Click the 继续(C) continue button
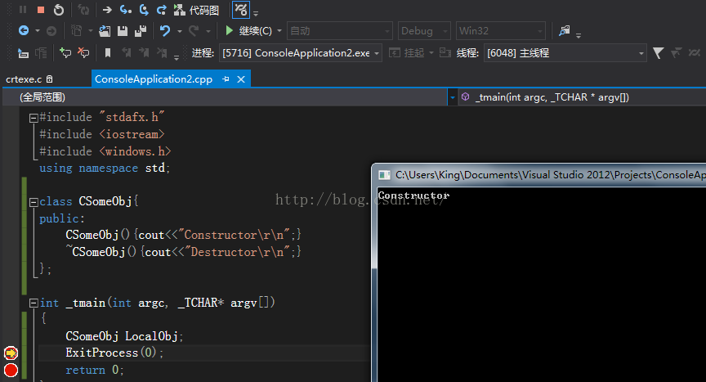The width and height of the screenshot is (706, 382). coord(248,30)
